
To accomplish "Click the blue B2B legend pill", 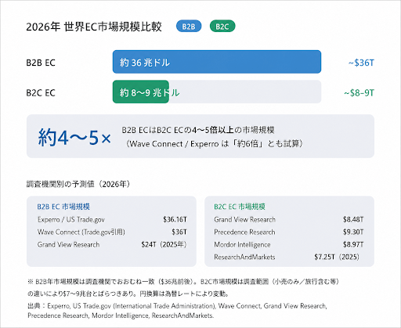I will tap(189, 27).
